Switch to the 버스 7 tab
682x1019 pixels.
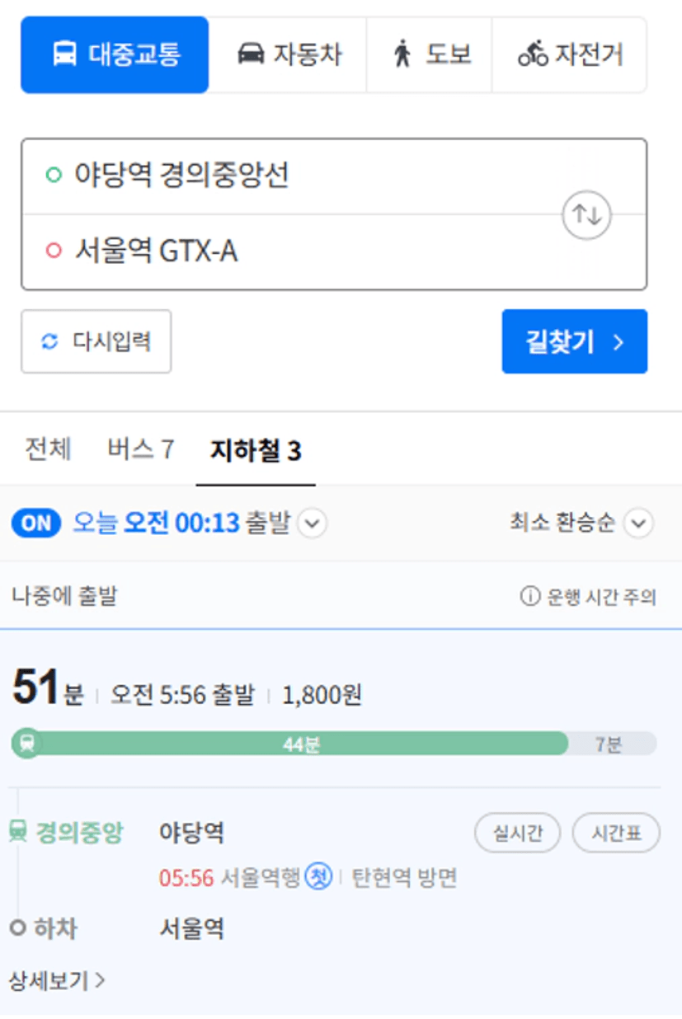[x=141, y=450]
